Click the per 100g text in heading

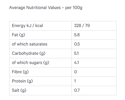coord(74,8)
